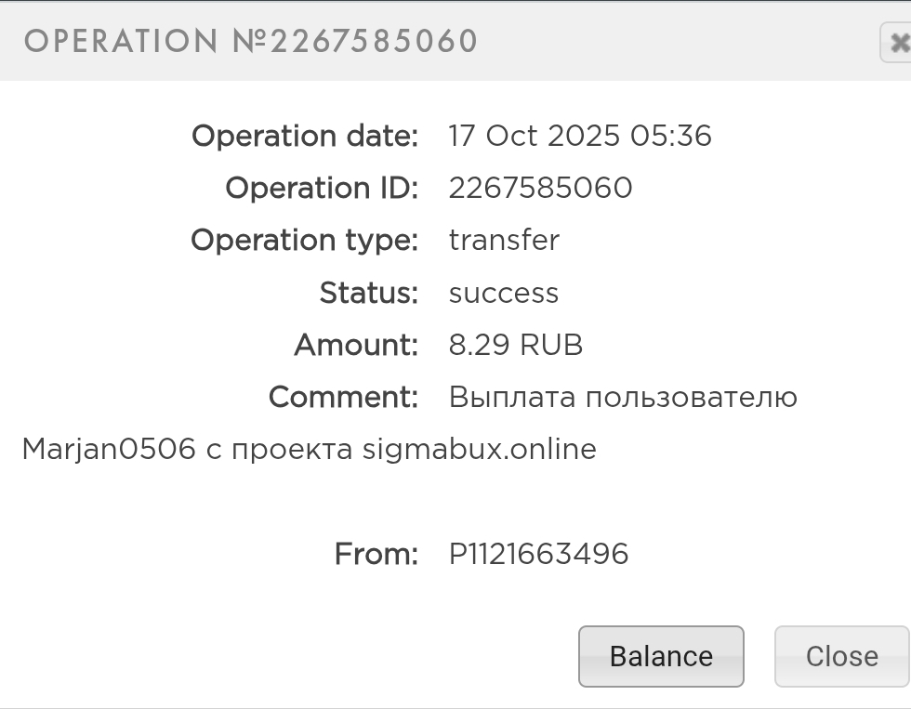
Task: Click the sender account P1121663496
Action: [538, 554]
